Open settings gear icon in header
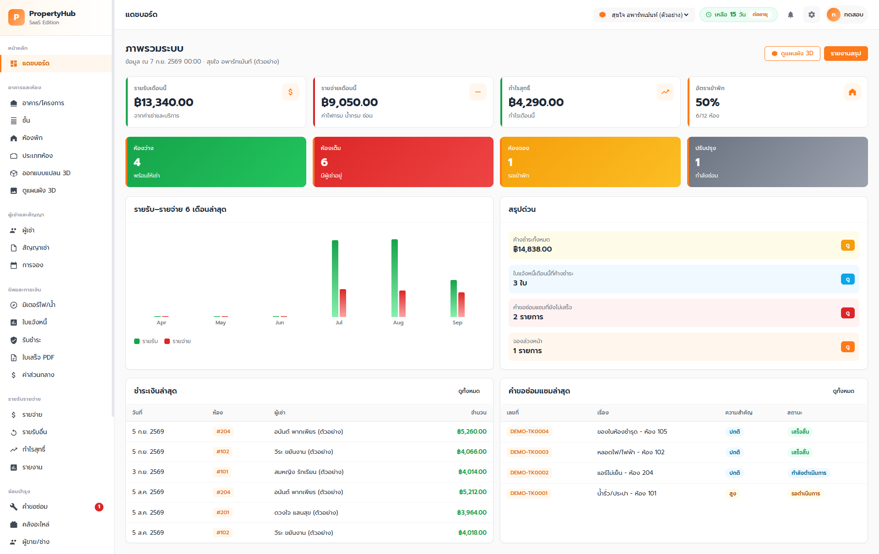 pyautogui.click(x=812, y=15)
